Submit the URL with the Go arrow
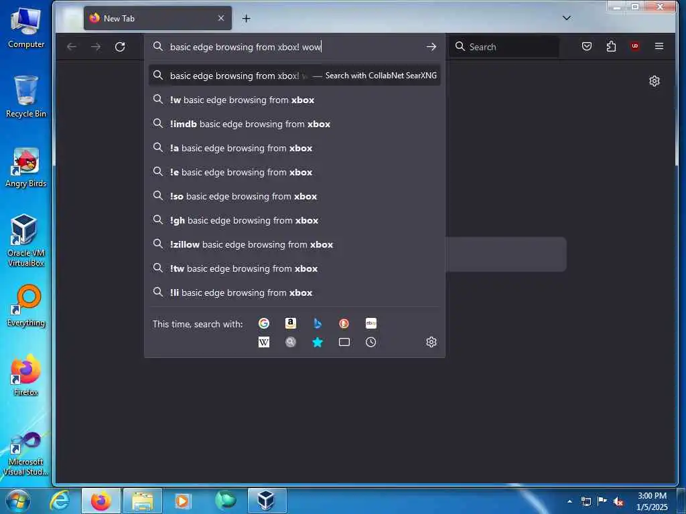The image size is (686, 514). pos(431,47)
